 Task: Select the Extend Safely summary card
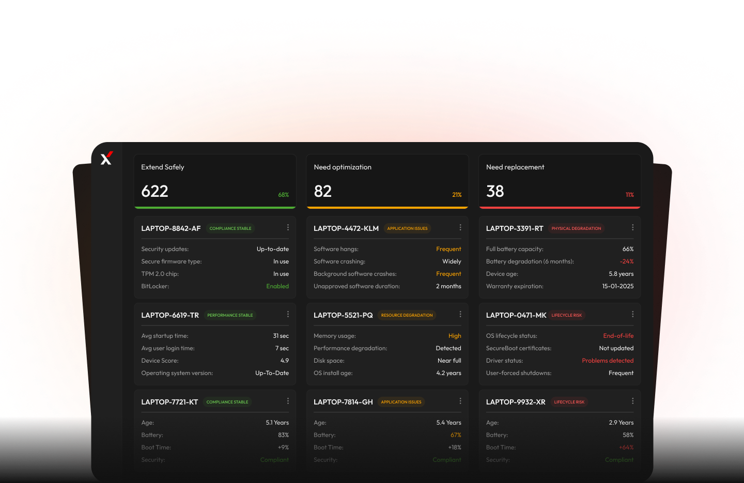pos(214,181)
